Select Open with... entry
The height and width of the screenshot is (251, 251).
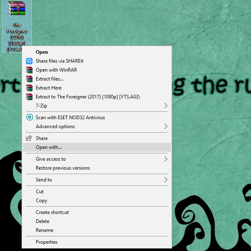tap(97, 147)
